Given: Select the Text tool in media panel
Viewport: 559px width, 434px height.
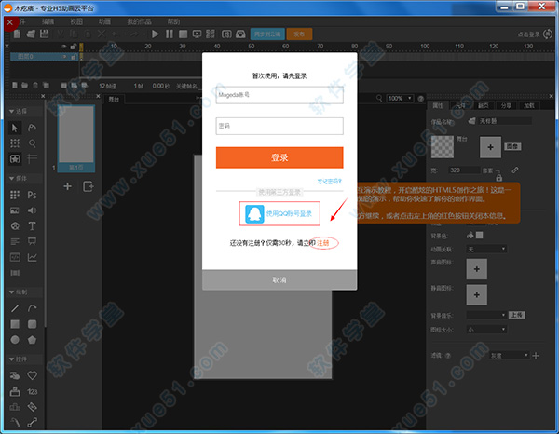Looking at the screenshot, I should click(33, 225).
